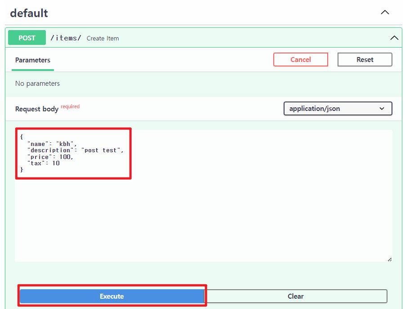Open the application/json content type dropdown
The image size is (405, 309).
click(338, 108)
